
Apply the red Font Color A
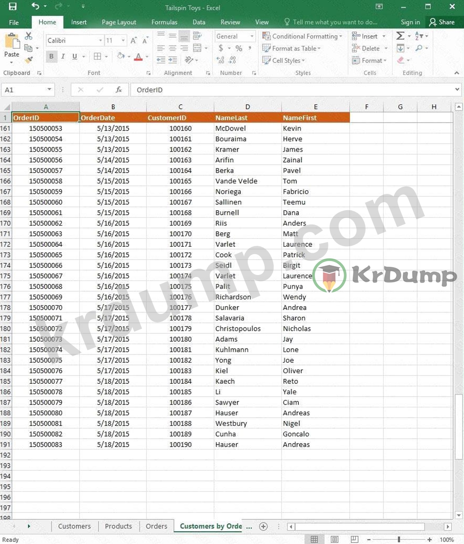[139, 56]
